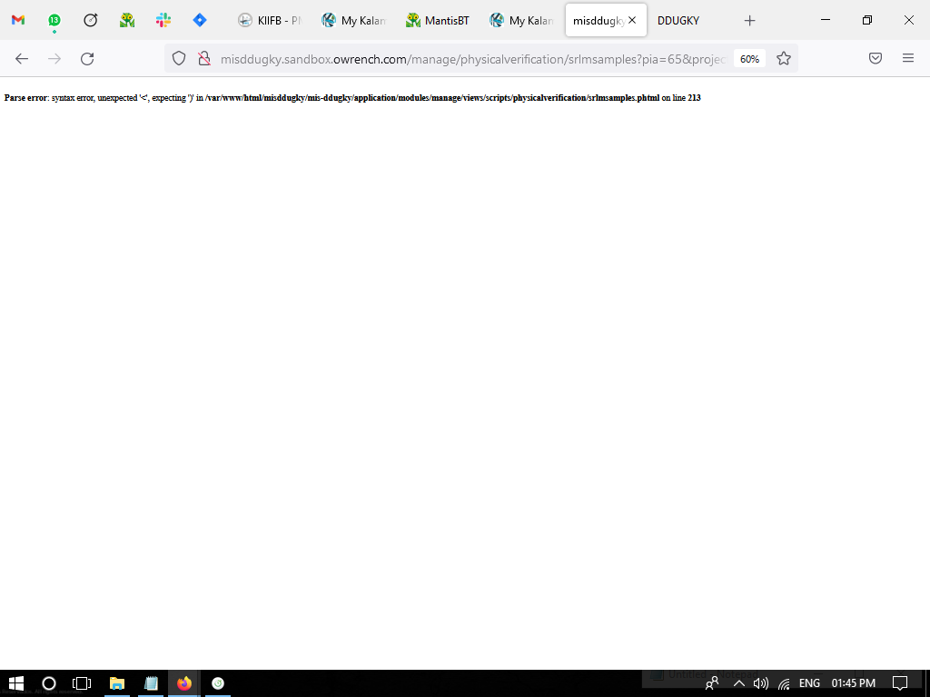
Task: Open the Firefox hamburger menu
Action: pyautogui.click(x=908, y=59)
